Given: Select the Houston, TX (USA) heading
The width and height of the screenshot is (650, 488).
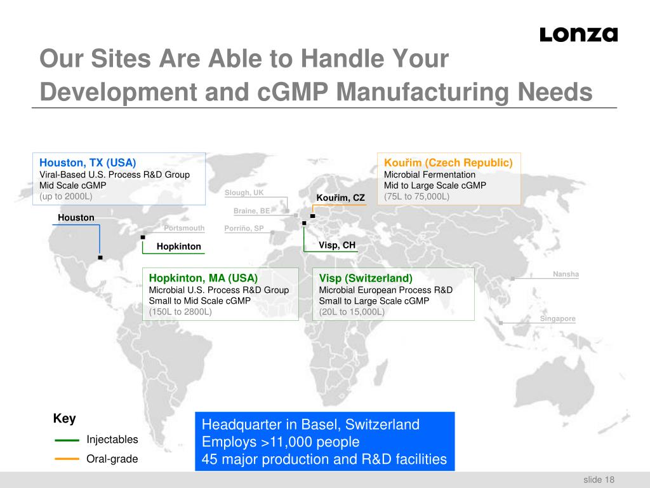Looking at the screenshot, I should coord(88,163).
